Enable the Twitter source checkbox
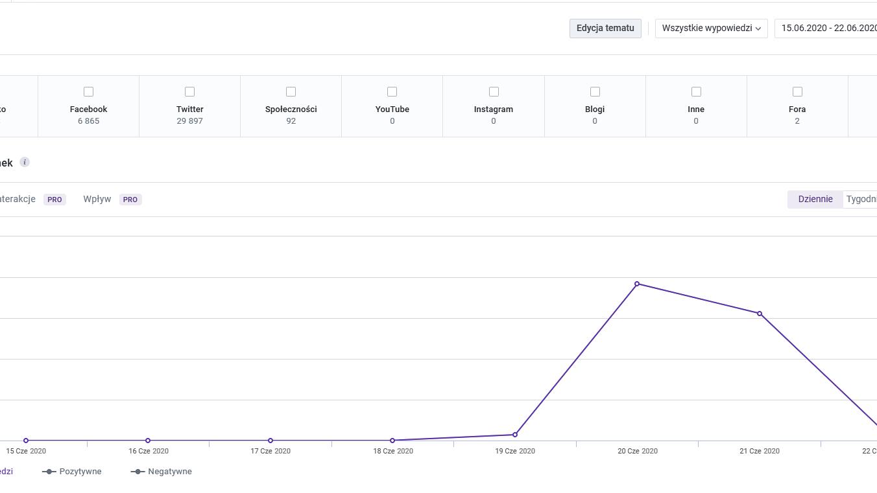The width and height of the screenshot is (877, 493). point(189,91)
